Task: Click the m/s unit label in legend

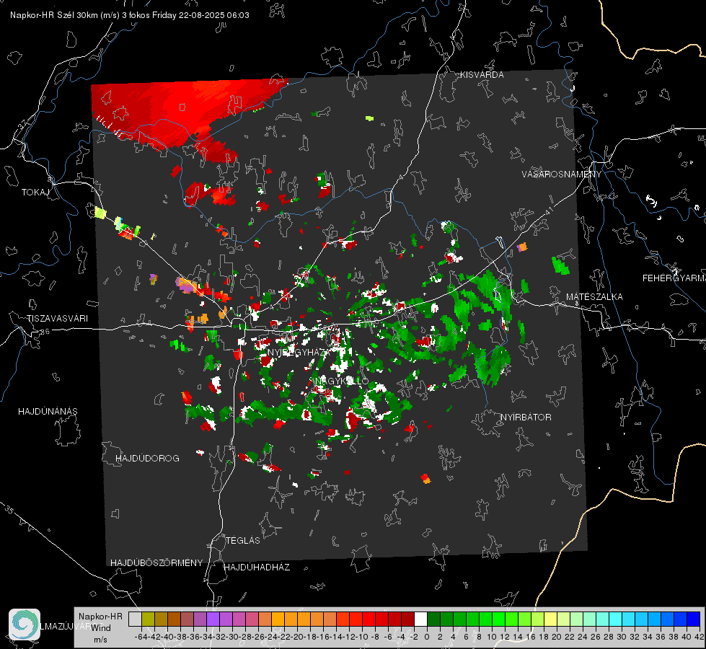Action: click(x=100, y=640)
